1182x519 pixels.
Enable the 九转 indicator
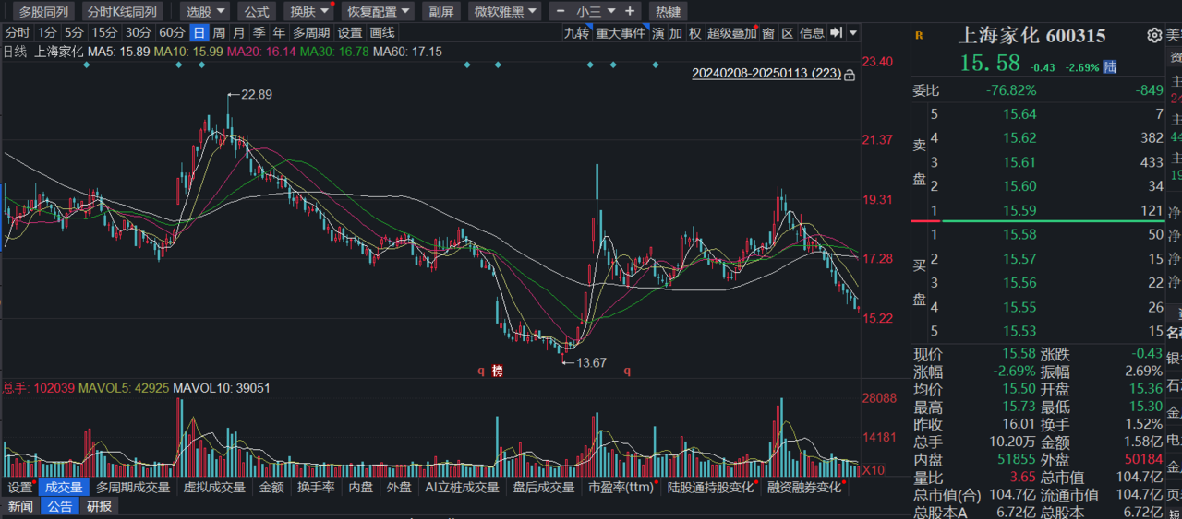coord(577,33)
